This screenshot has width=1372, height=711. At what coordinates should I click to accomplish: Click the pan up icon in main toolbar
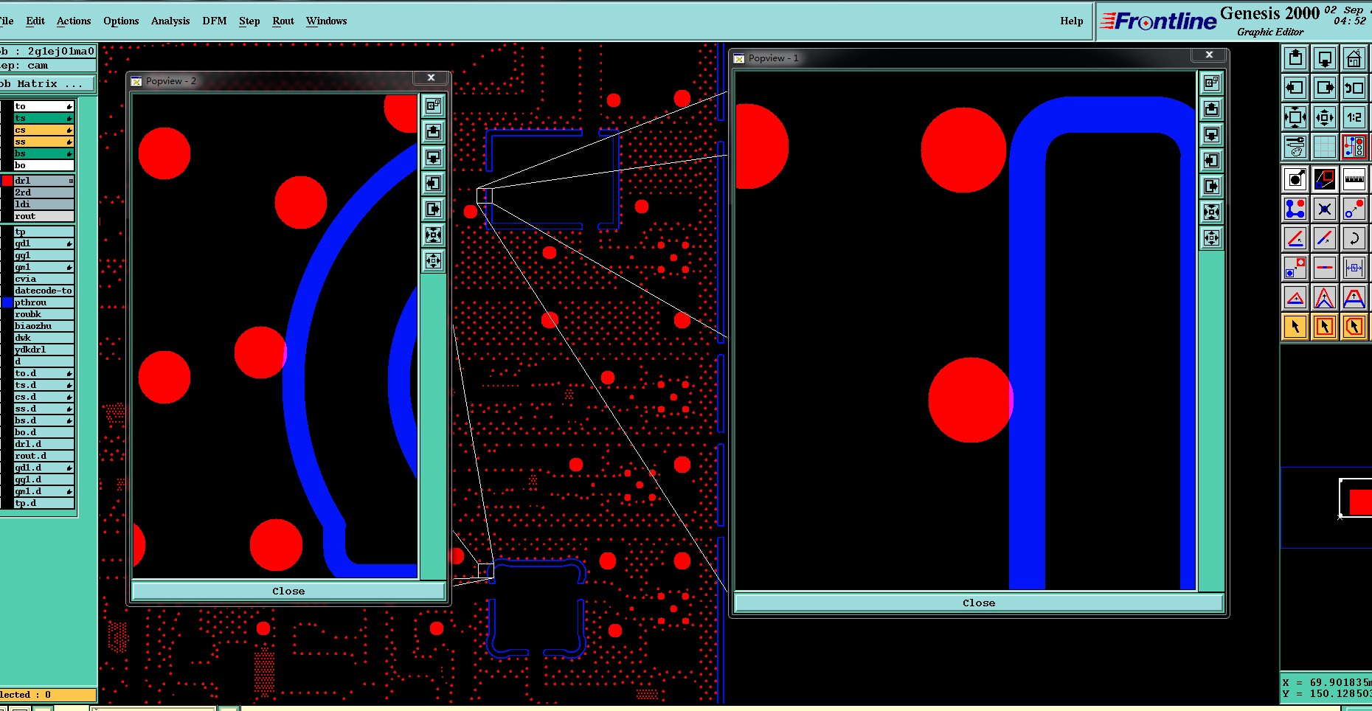[x=1295, y=58]
